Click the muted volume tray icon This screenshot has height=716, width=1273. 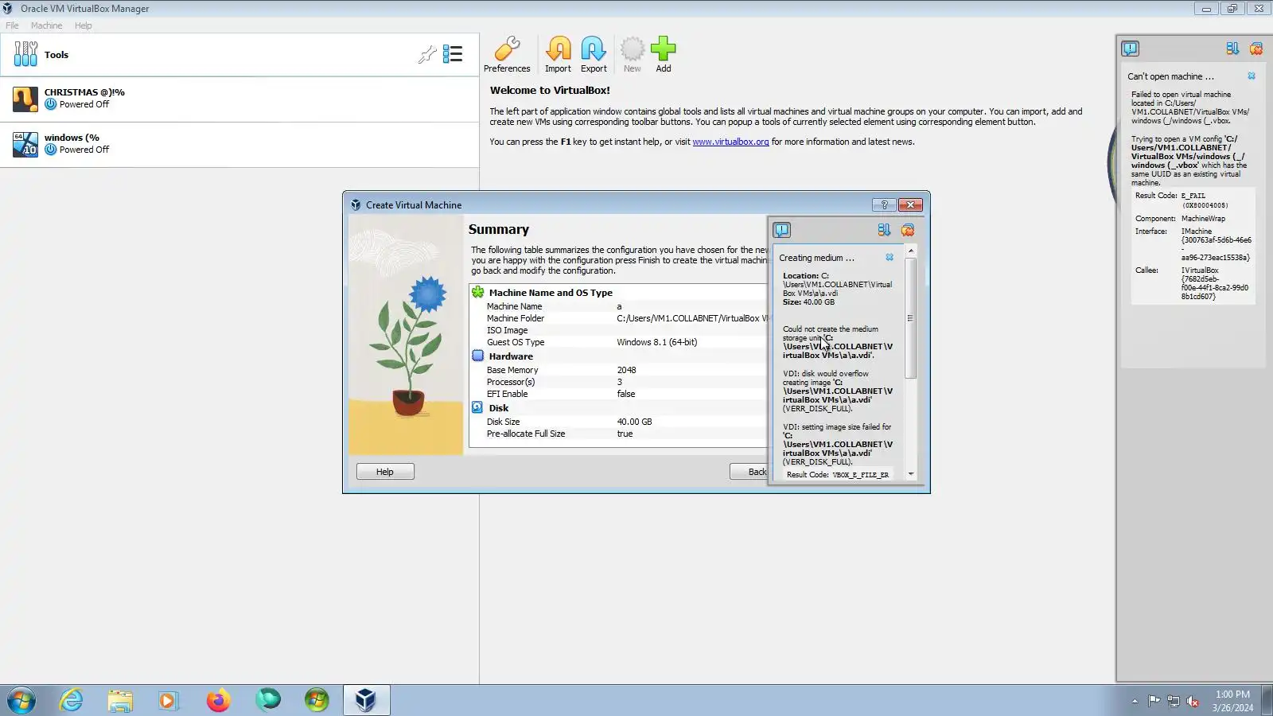click(1193, 701)
